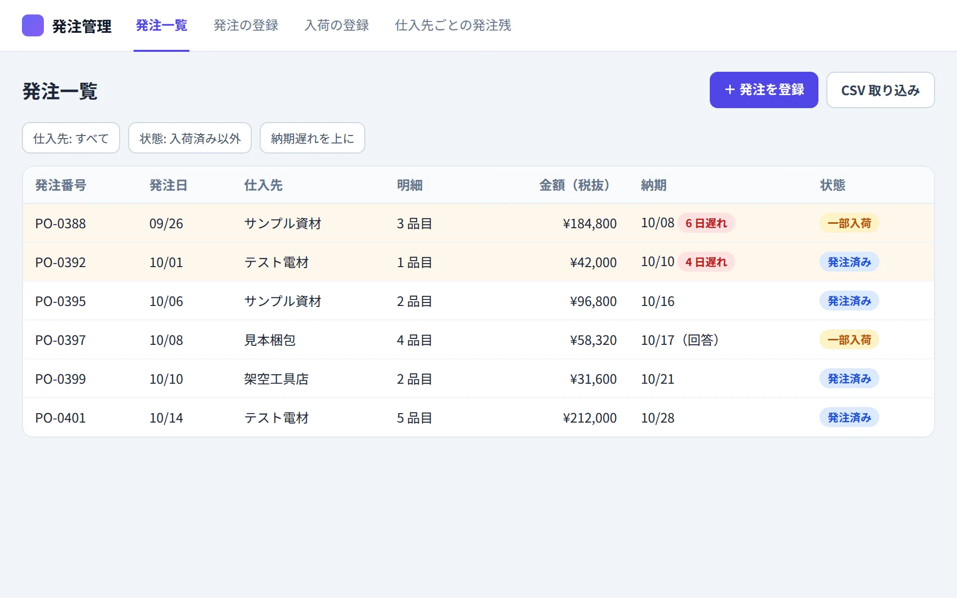This screenshot has height=598, width=957.
Task: Click the 一部入荷 badge in PO-0388 row
Action: click(x=849, y=223)
